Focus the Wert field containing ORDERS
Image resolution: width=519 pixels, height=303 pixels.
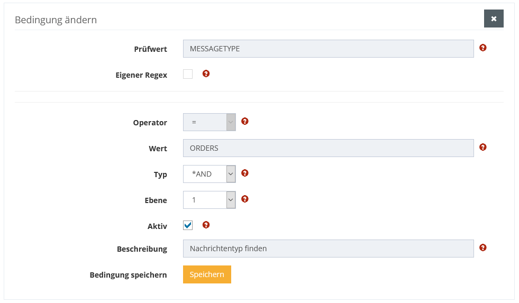click(328, 148)
